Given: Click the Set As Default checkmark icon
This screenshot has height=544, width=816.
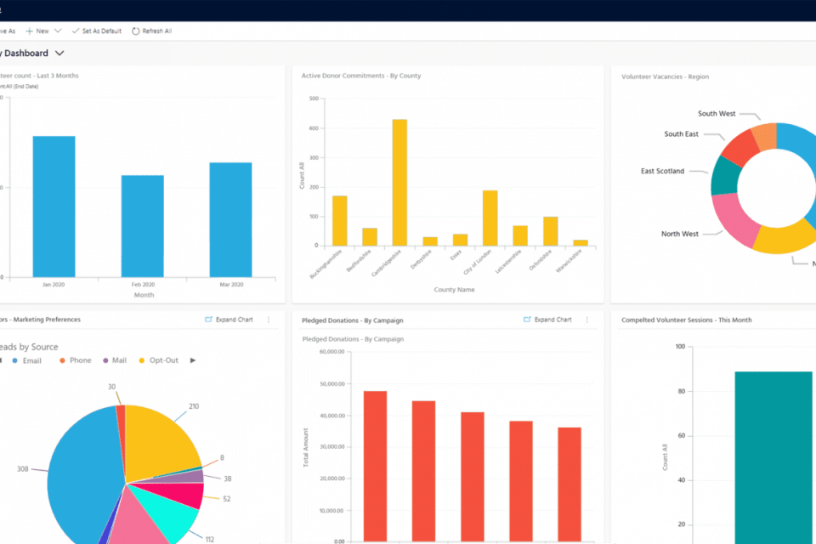Looking at the screenshot, I should pyautogui.click(x=76, y=31).
